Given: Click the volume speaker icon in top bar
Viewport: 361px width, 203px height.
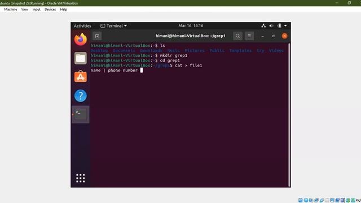Looking at the screenshot, I should point(271,26).
